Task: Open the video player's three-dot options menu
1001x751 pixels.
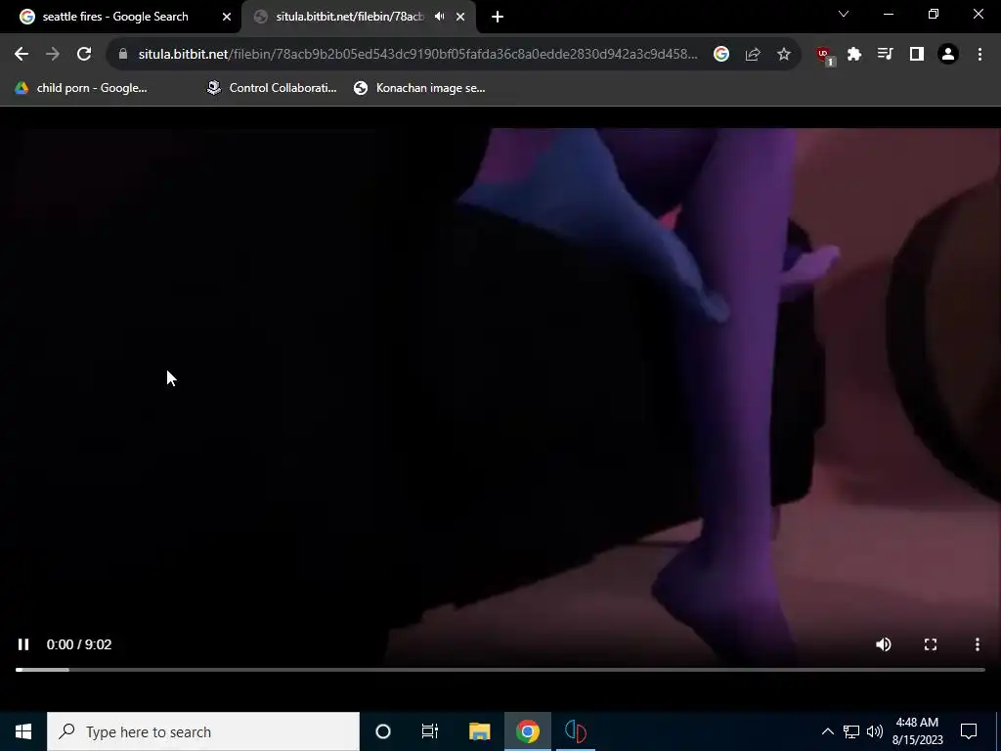Action: tap(978, 644)
